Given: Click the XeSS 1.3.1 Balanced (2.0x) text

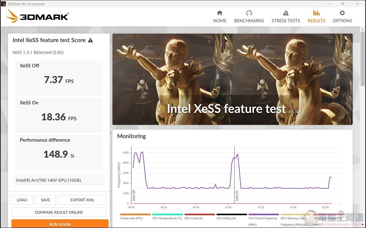Looking at the screenshot, I should click(38, 52).
